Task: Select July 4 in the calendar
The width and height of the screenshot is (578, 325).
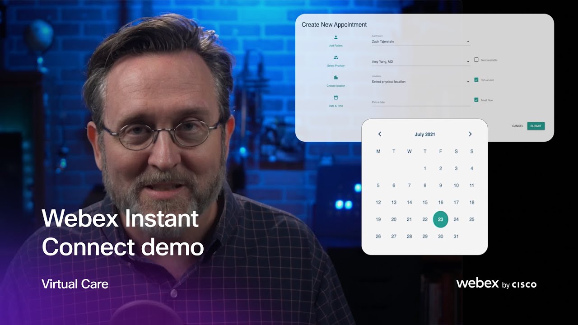Action: [x=471, y=168]
